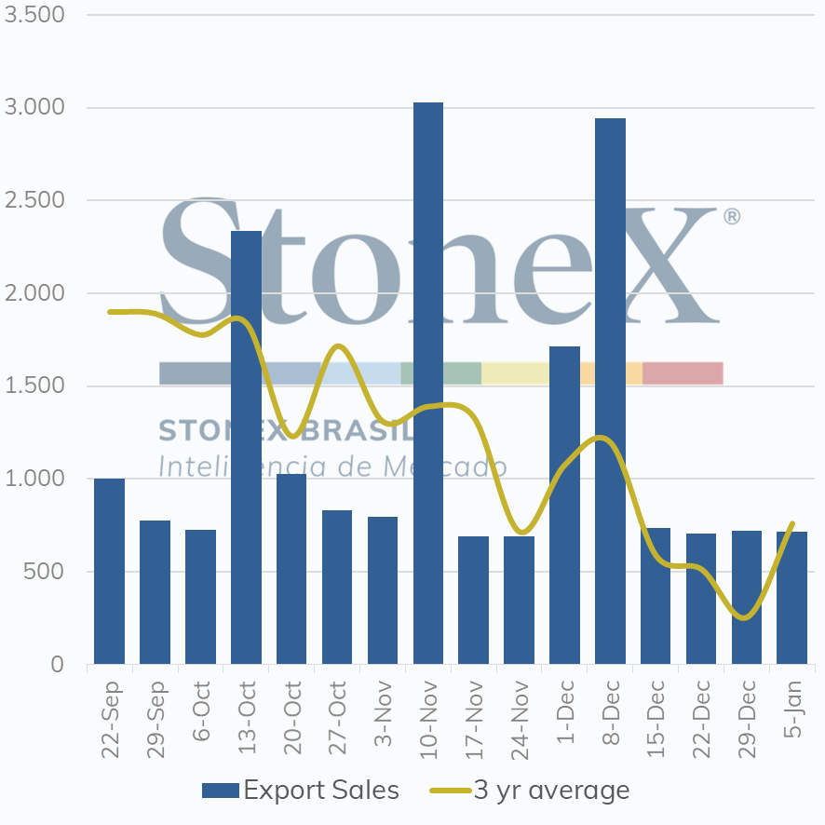
Task: Select the 13-Oct export sales bar
Action: pos(246,447)
